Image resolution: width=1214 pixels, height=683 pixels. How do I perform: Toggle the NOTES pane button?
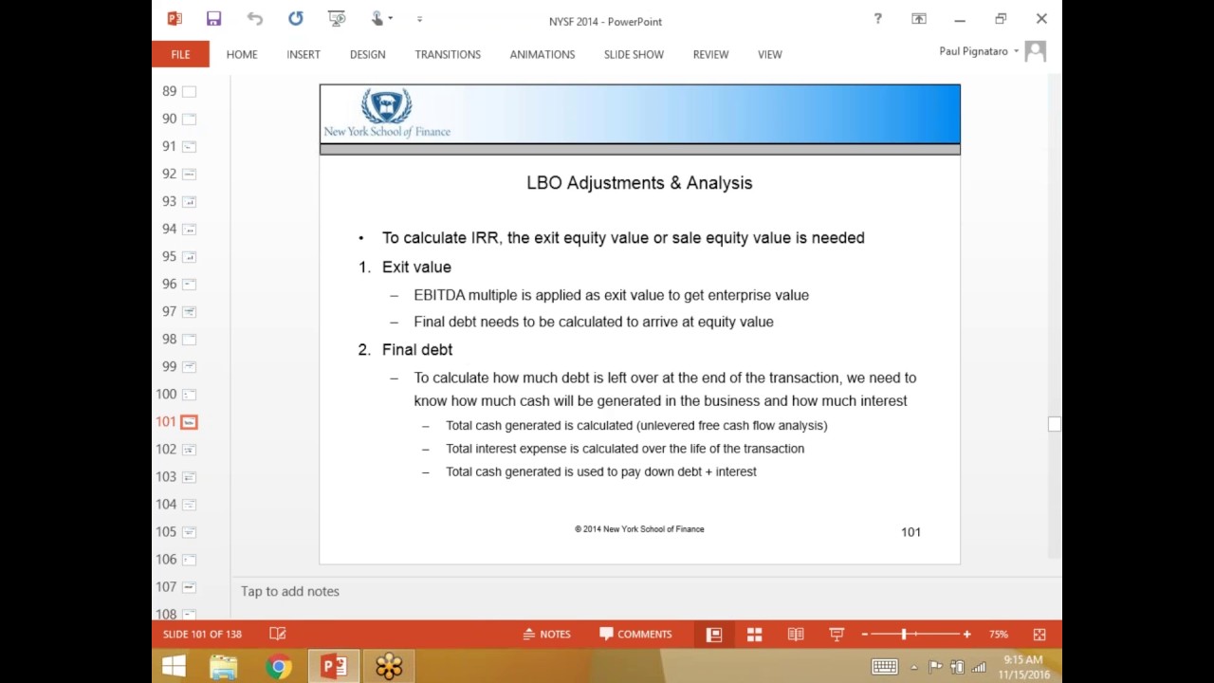tap(546, 634)
